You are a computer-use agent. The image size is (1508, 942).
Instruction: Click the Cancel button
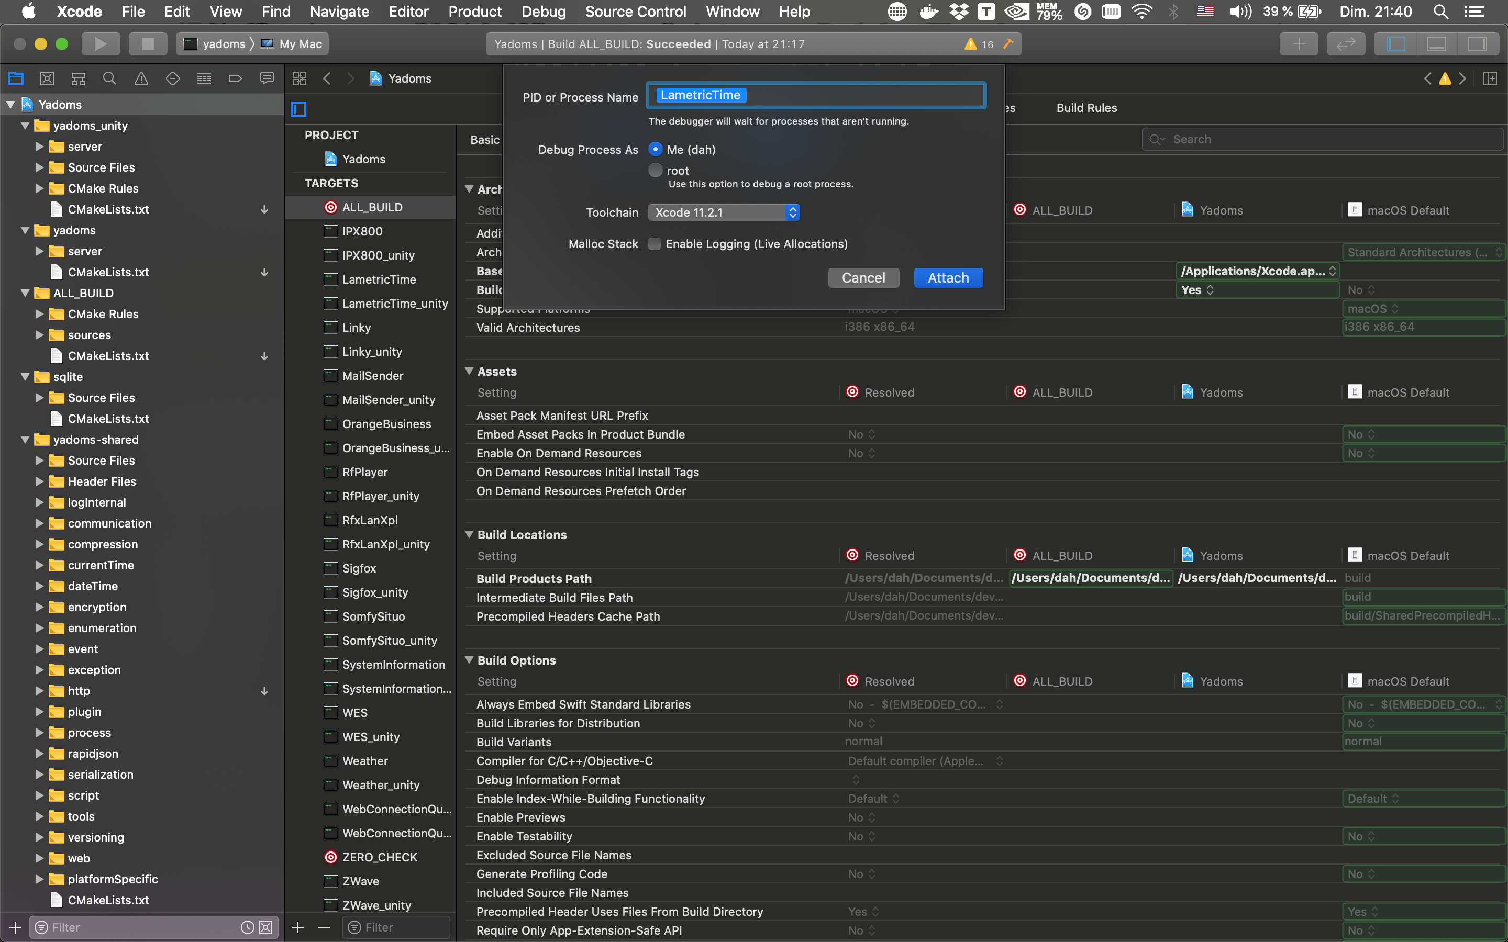(863, 278)
